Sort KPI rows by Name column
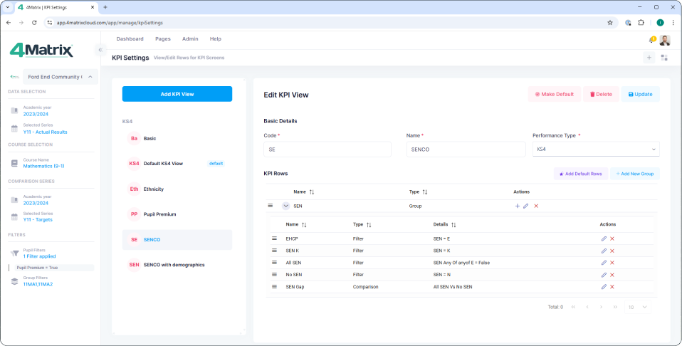Screen dimensions: 682x346 point(312,192)
